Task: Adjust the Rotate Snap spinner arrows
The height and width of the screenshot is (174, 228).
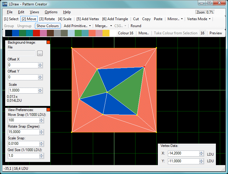Action: (41, 132)
